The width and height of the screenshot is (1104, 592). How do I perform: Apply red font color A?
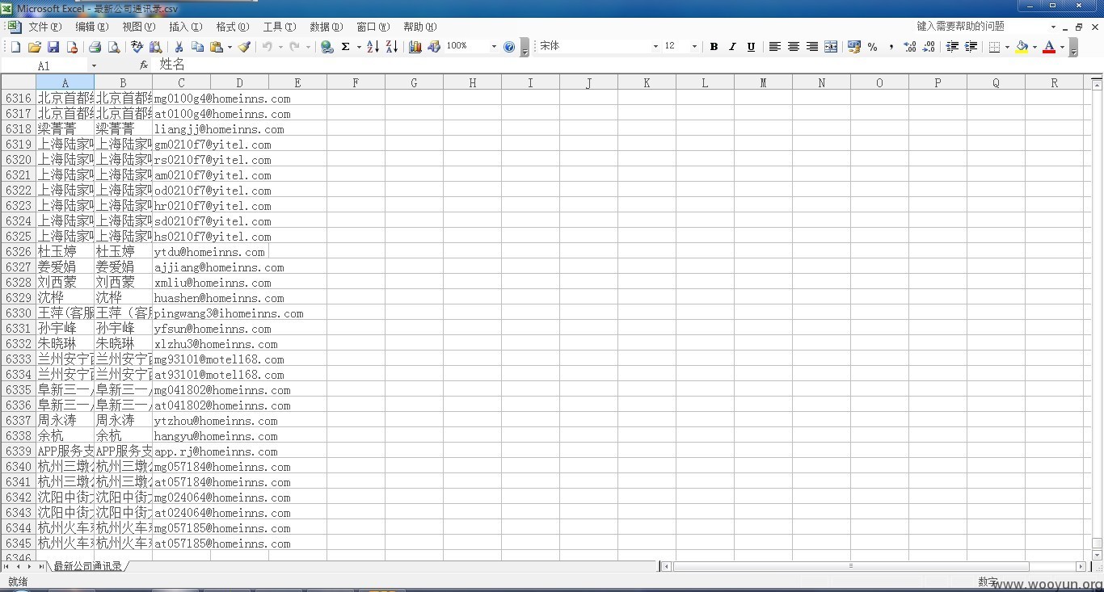coord(1049,47)
